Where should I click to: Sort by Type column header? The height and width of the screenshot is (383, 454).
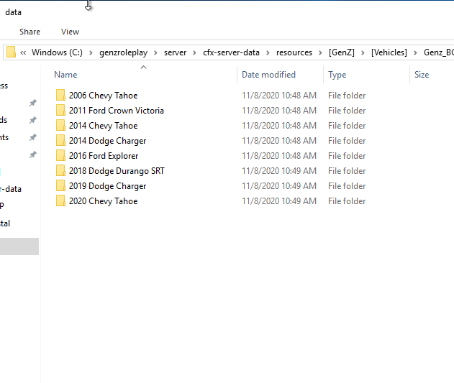(337, 75)
